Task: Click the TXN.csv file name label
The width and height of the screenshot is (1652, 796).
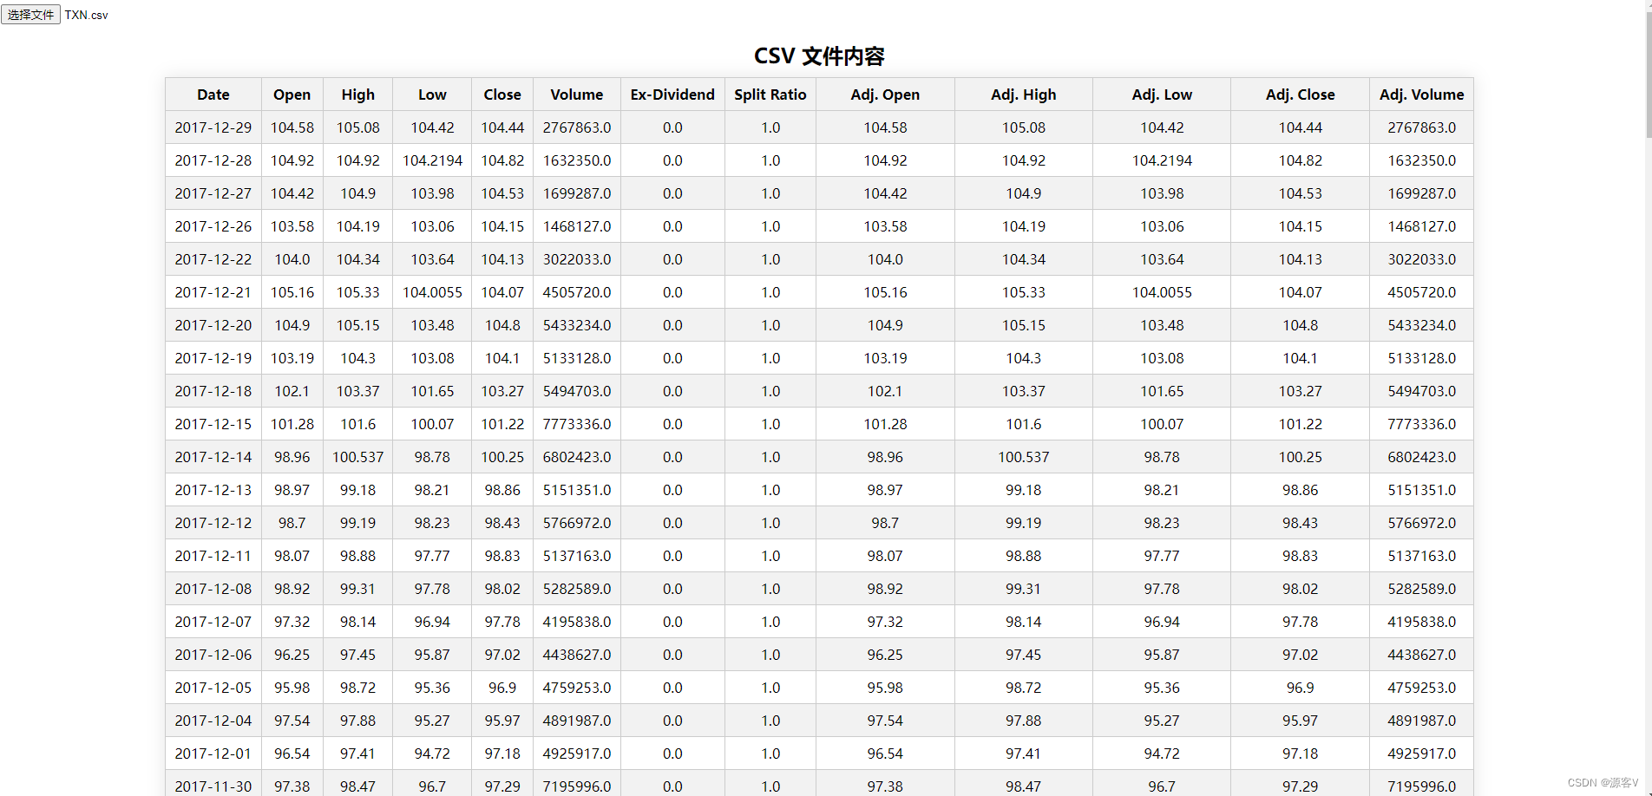Action: click(x=87, y=15)
